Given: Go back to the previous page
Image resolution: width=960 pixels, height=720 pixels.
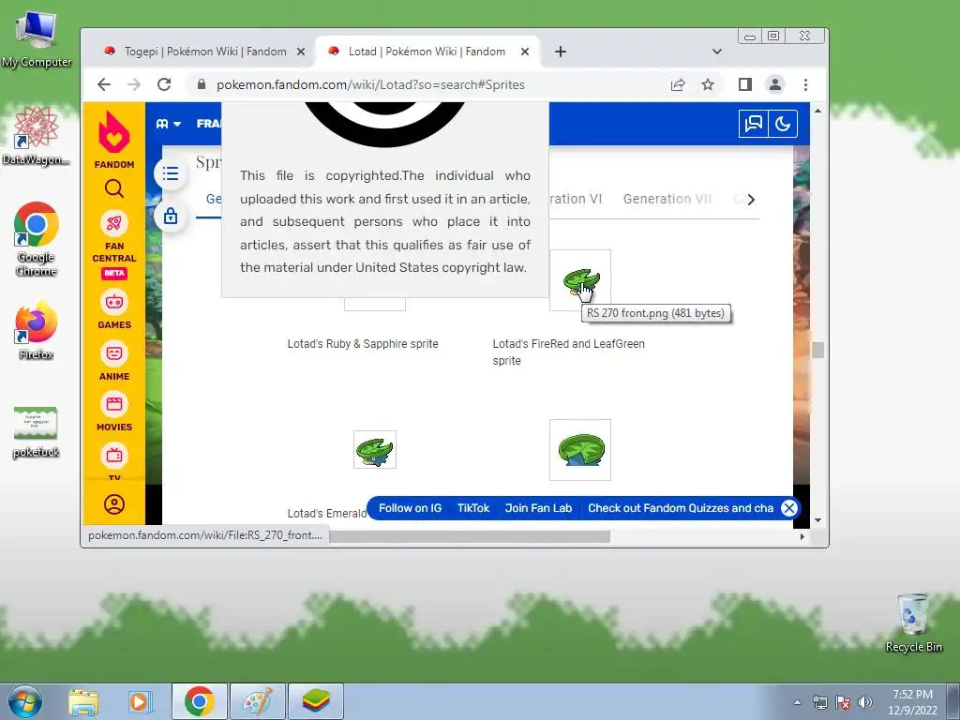Looking at the screenshot, I should click(104, 84).
